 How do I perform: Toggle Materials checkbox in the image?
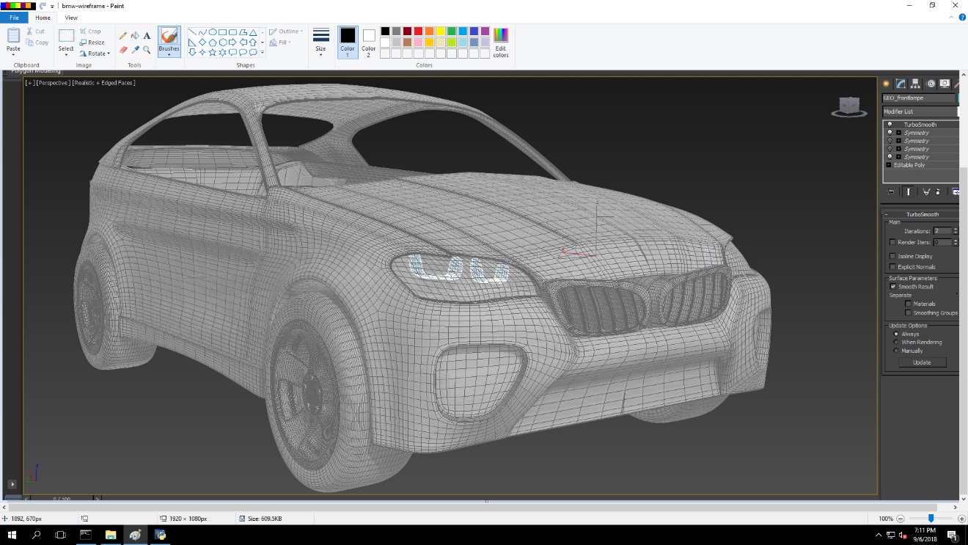(x=908, y=304)
